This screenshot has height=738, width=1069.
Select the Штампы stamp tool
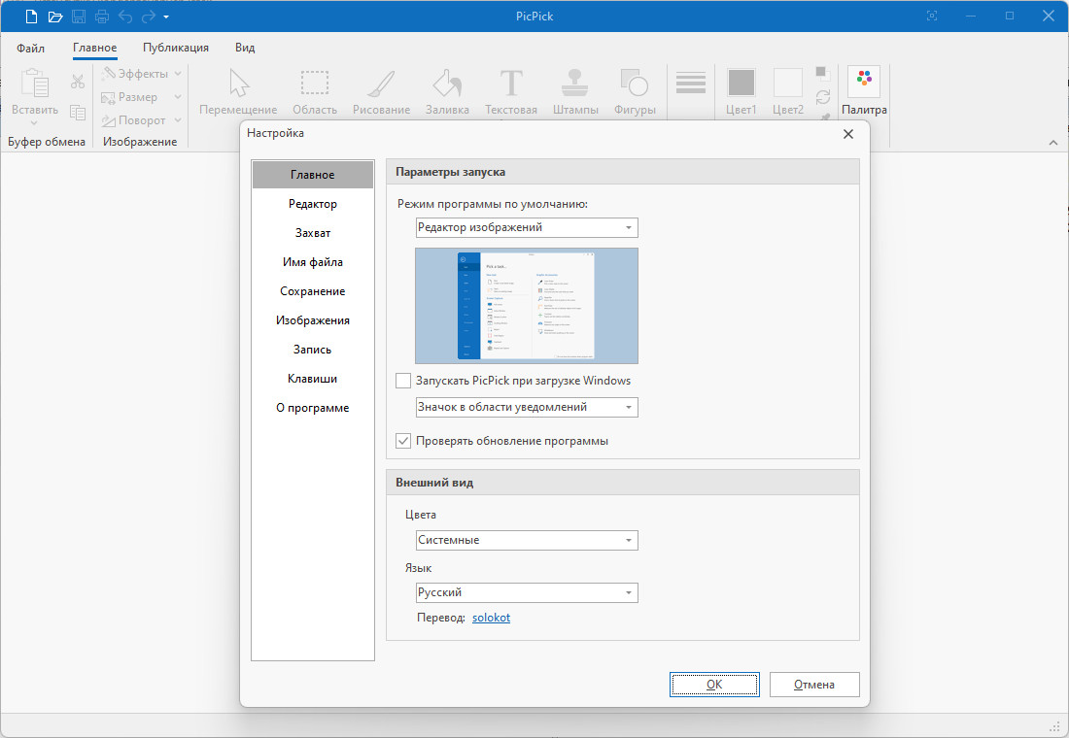click(575, 90)
